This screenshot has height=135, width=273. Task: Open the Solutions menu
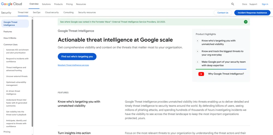click(46, 4)
